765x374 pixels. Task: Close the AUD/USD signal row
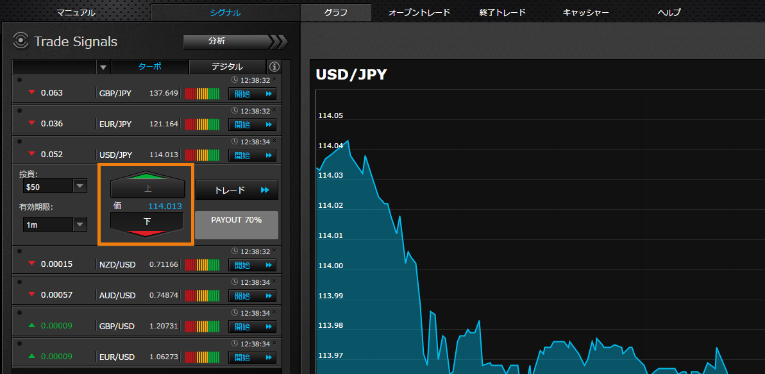274,281
